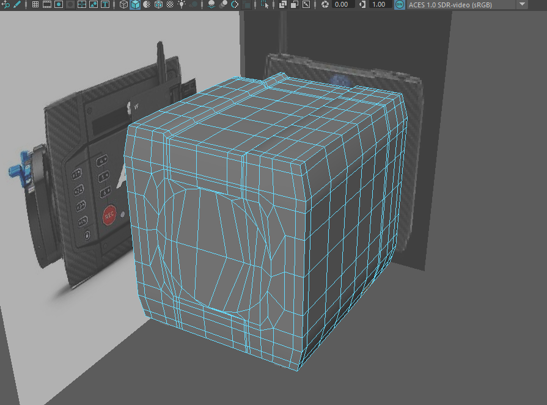Toggle textured display mode

pos(170,4)
